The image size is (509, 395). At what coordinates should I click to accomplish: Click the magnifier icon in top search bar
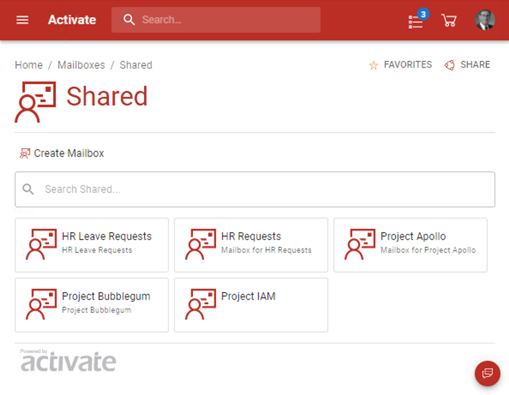pyautogui.click(x=129, y=19)
